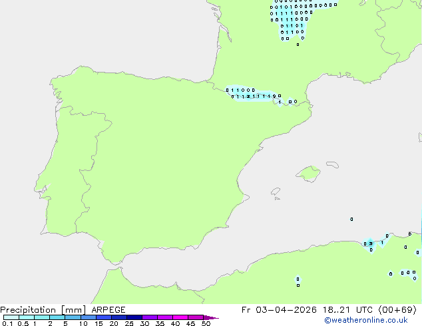Click the 25–30 mm navy legend swatch
422x326 pixels.
(134, 317)
